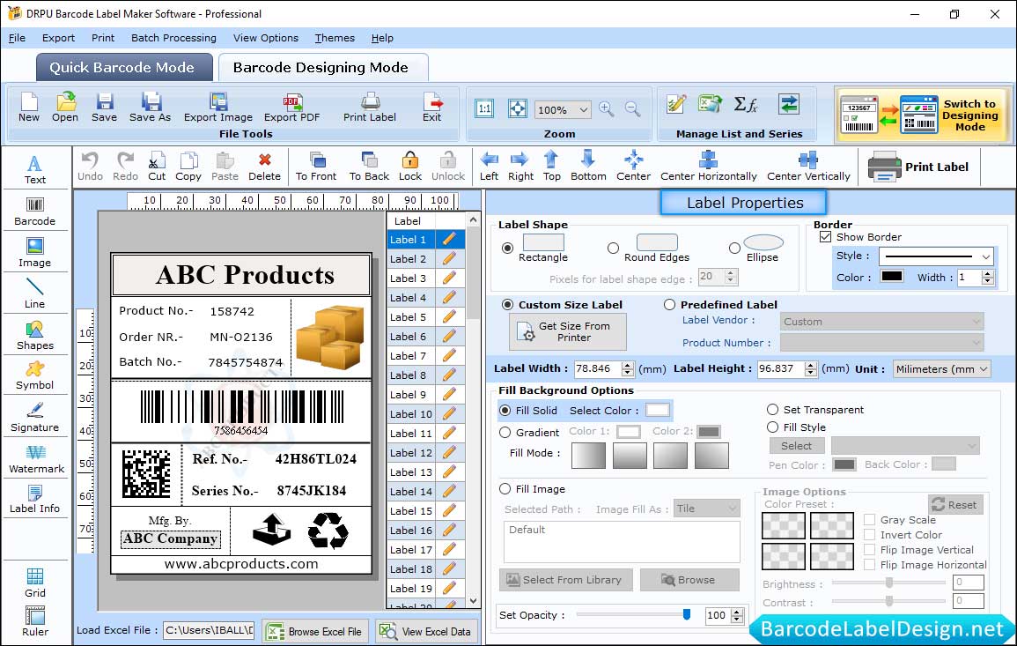Open the Themes menu
Image resolution: width=1017 pixels, height=646 pixels.
(335, 38)
